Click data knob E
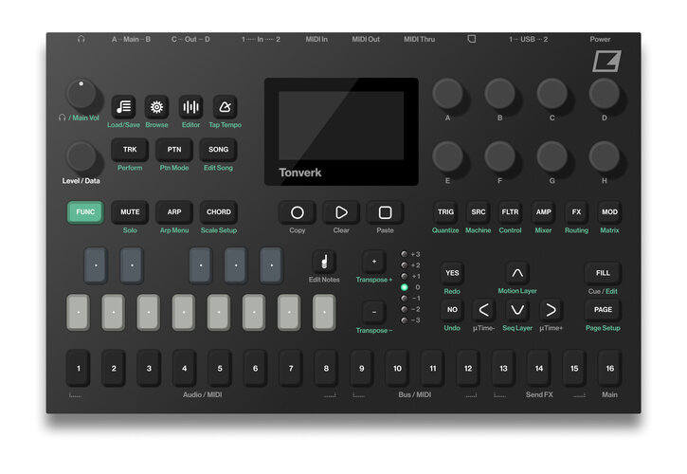687x474 pixels. (448, 156)
